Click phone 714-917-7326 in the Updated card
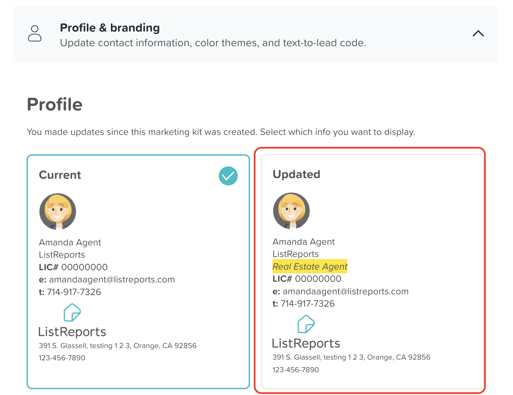513x395 pixels. (307, 304)
